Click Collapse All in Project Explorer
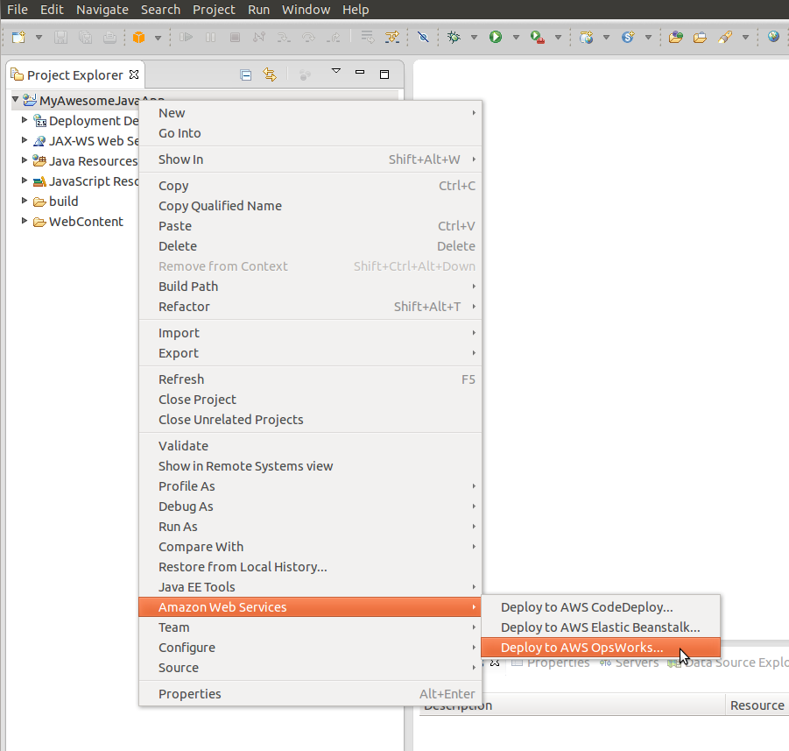This screenshot has height=751, width=789. 245,75
